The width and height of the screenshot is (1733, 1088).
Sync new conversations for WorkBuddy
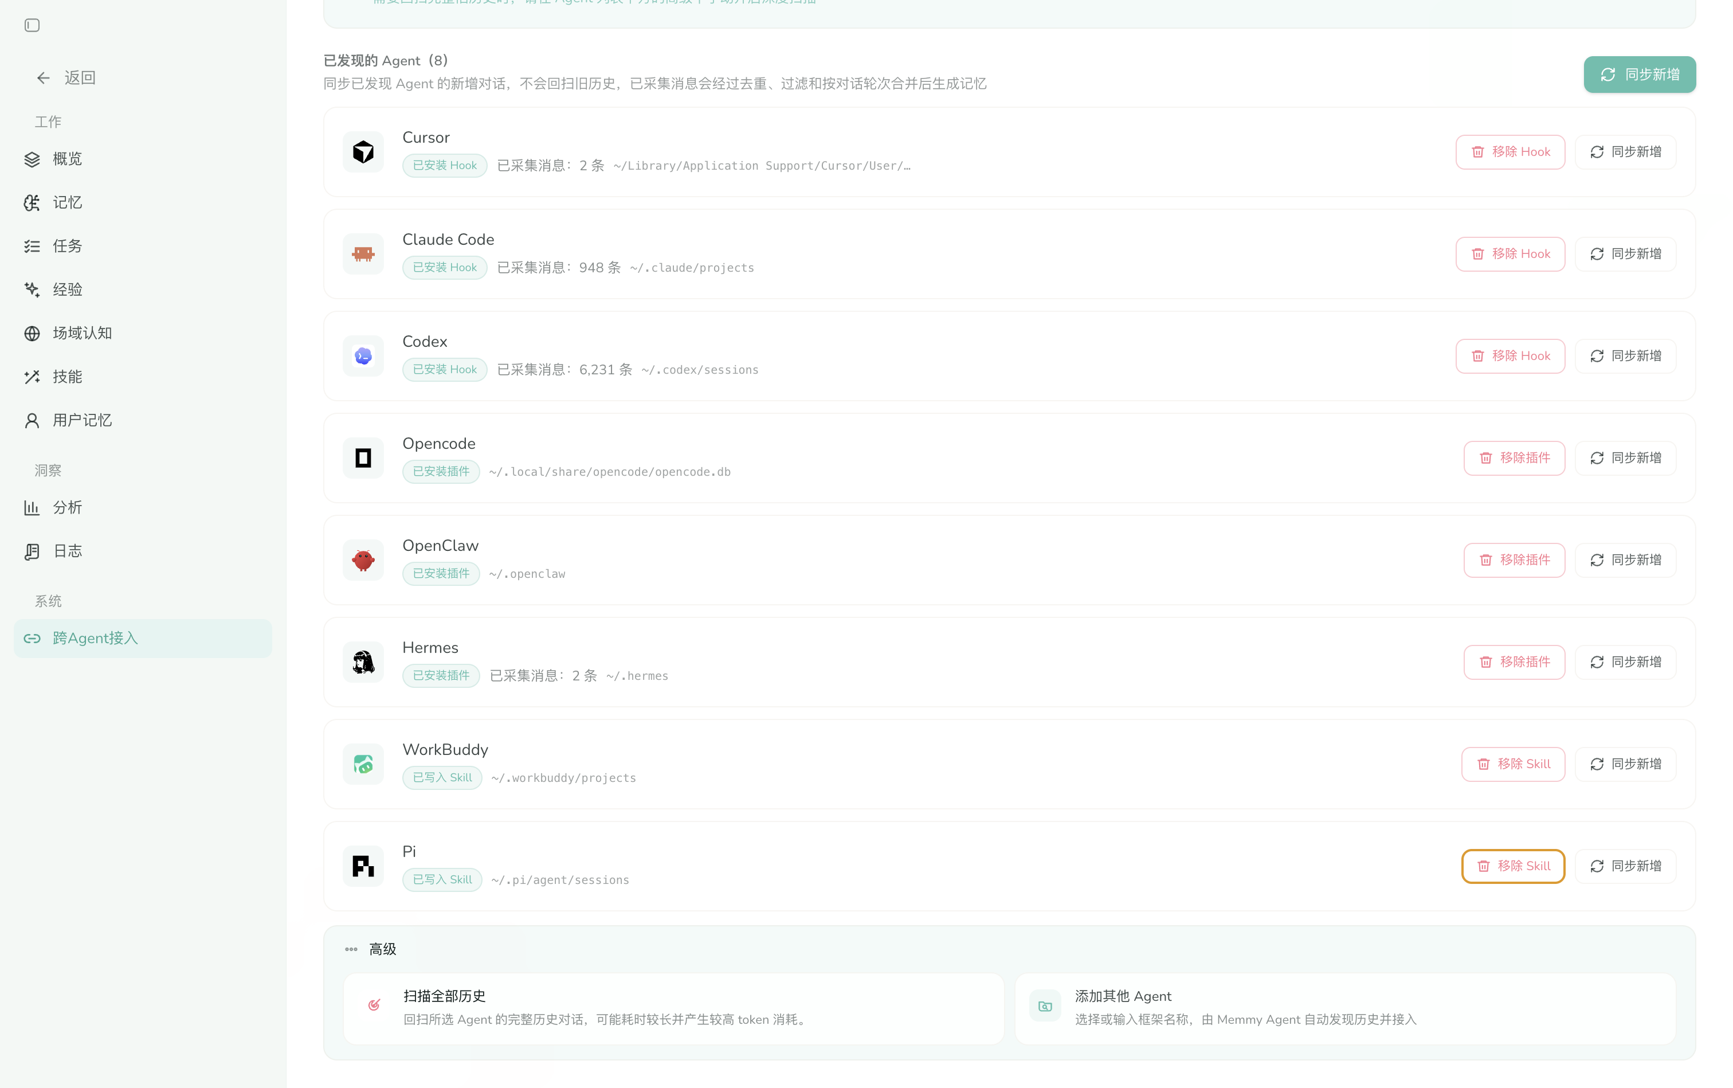[1625, 764]
